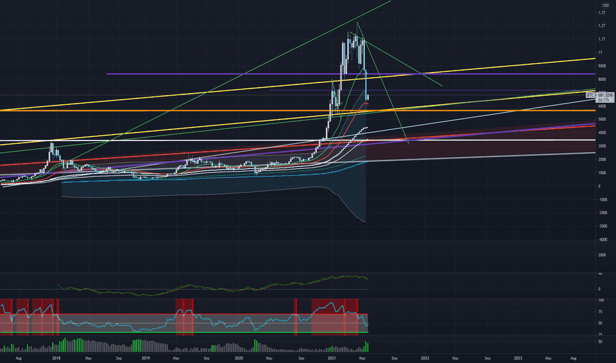
Task: Open the USD currency selector
Action: 605,5
